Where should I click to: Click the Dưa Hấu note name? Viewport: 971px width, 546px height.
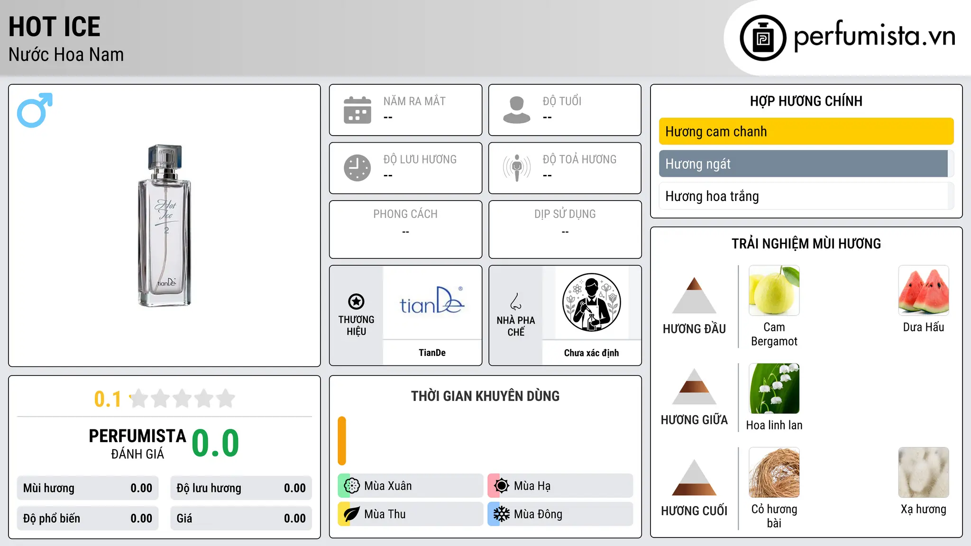[x=924, y=327]
